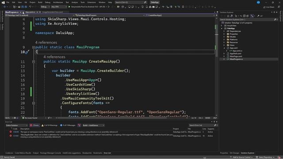Switch to the App.xaml.cs tab
Viewport: 283px width, 159px height.
[x=30, y=12]
